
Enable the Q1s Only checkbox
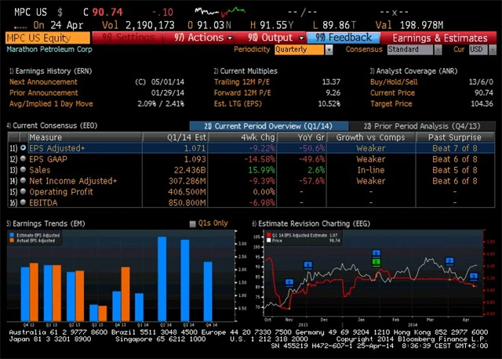point(194,224)
